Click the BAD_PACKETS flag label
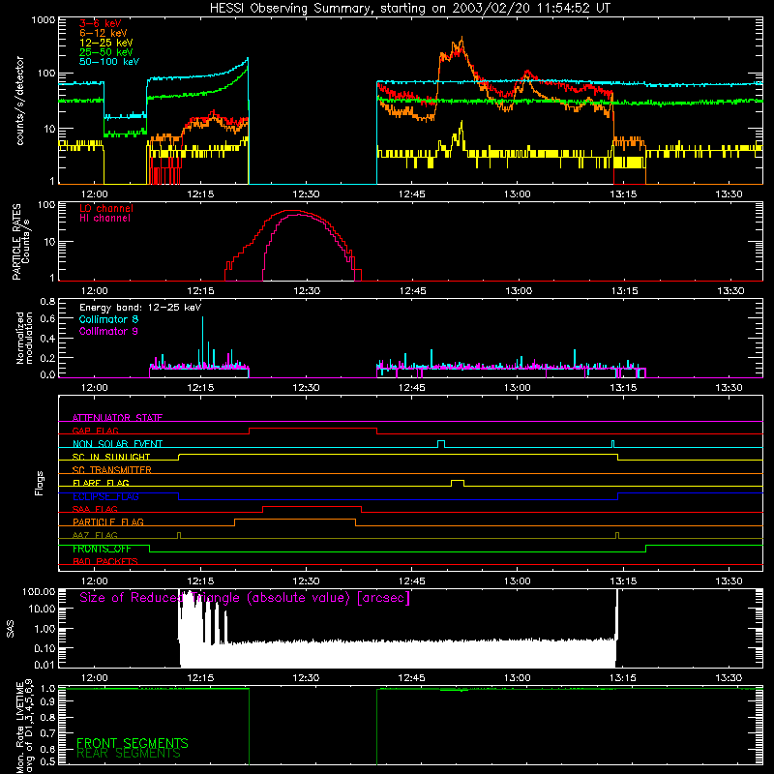This screenshot has width=774, height=774. [x=105, y=561]
